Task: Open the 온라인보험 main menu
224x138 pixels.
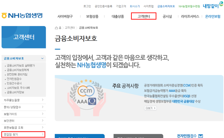Action: 213,16
